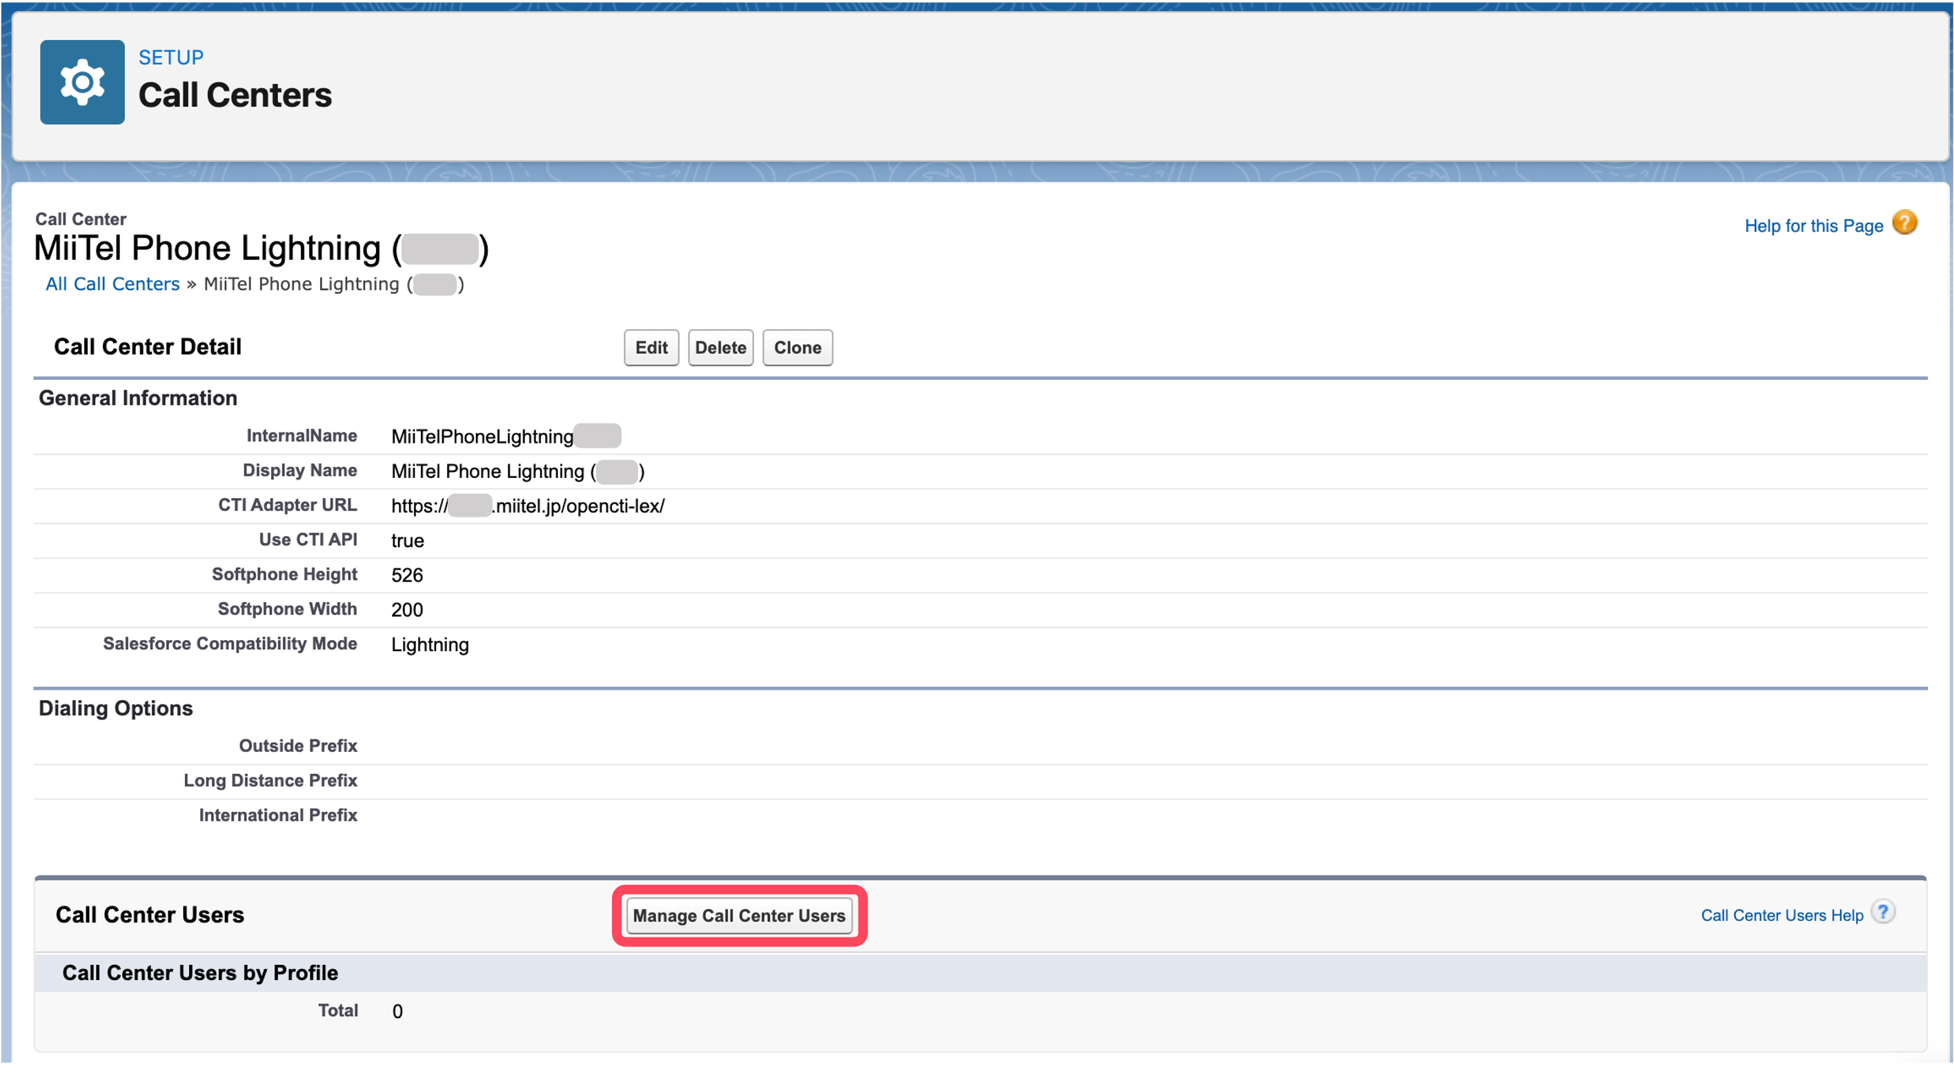Image resolution: width=1954 pixels, height=1065 pixels.
Task: Click the Use CTI API label
Action: click(x=308, y=540)
